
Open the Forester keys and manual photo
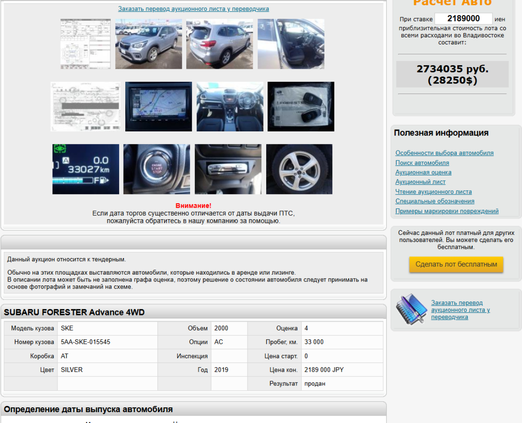[301, 107]
